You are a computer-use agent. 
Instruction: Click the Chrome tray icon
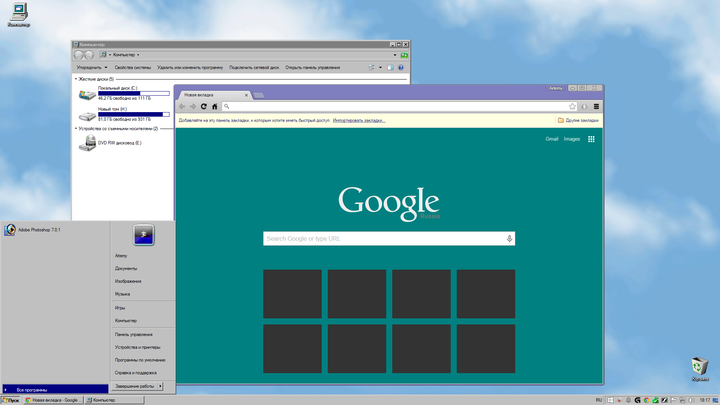pyautogui.click(x=646, y=400)
